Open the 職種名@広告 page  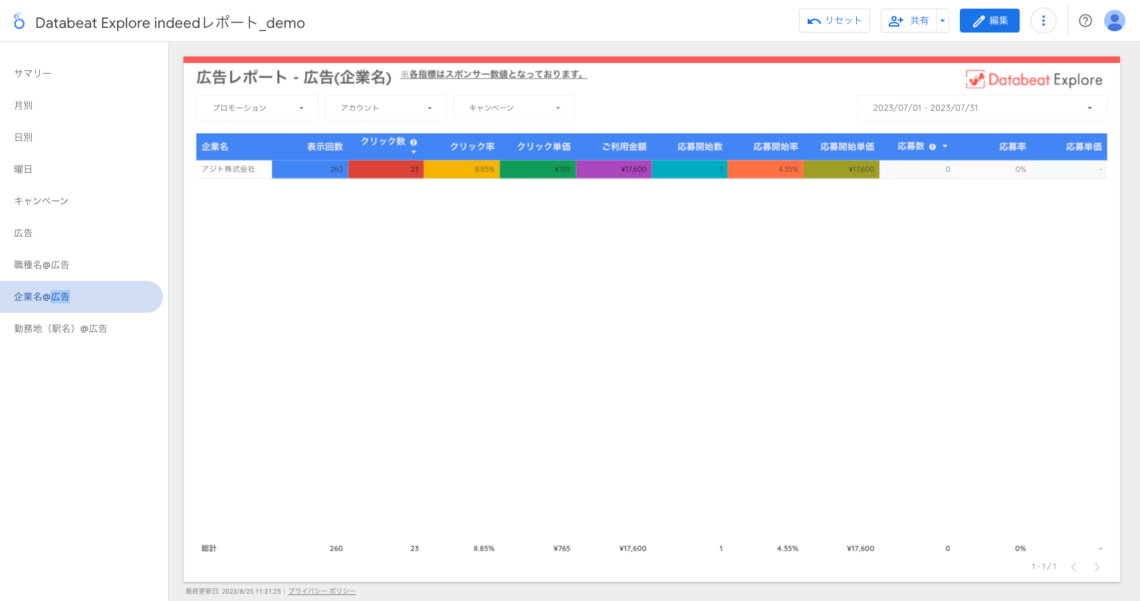pyautogui.click(x=81, y=264)
